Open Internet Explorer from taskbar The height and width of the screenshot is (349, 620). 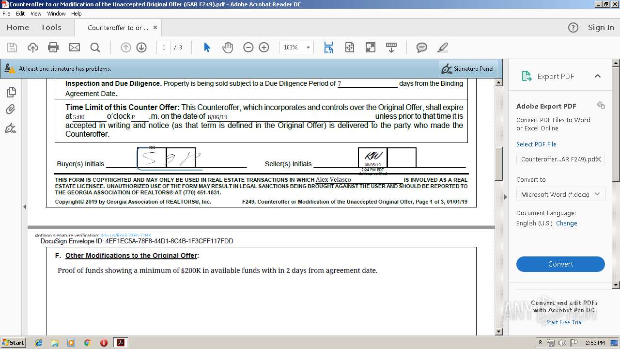point(39,343)
